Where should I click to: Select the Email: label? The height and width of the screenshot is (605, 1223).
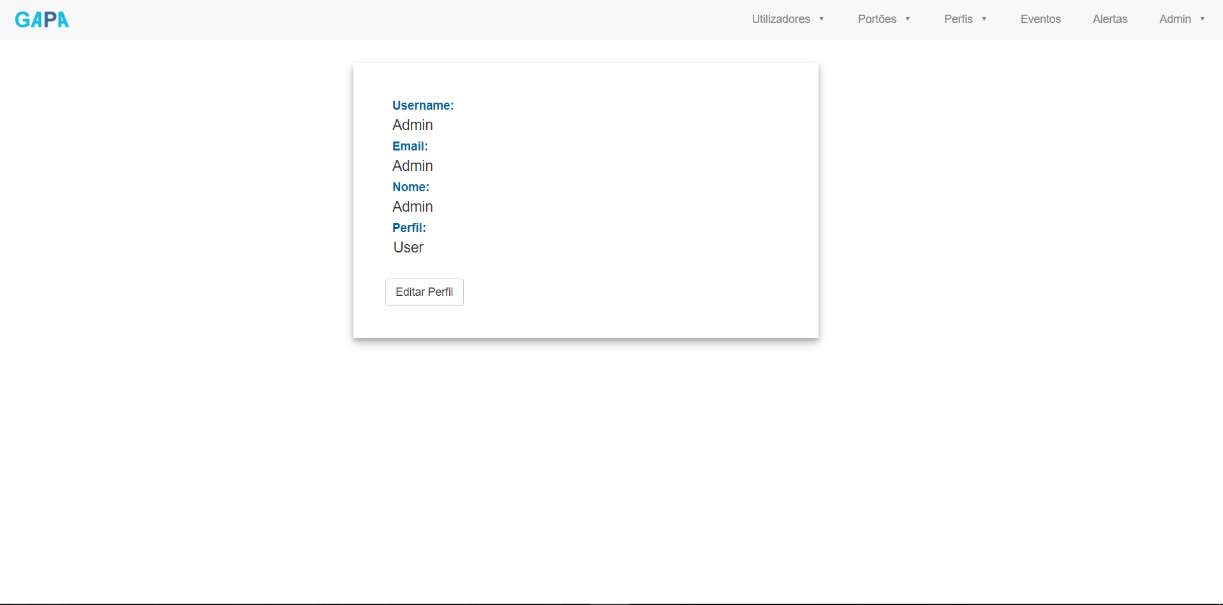410,147
